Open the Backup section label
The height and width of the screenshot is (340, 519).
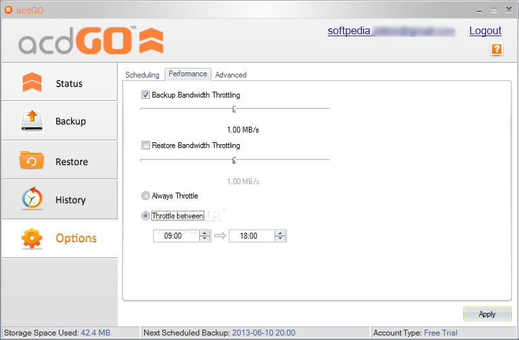pyautogui.click(x=70, y=121)
